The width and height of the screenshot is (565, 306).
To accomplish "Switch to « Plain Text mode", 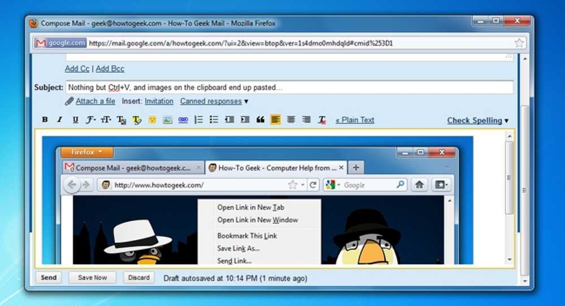I will (x=355, y=120).
